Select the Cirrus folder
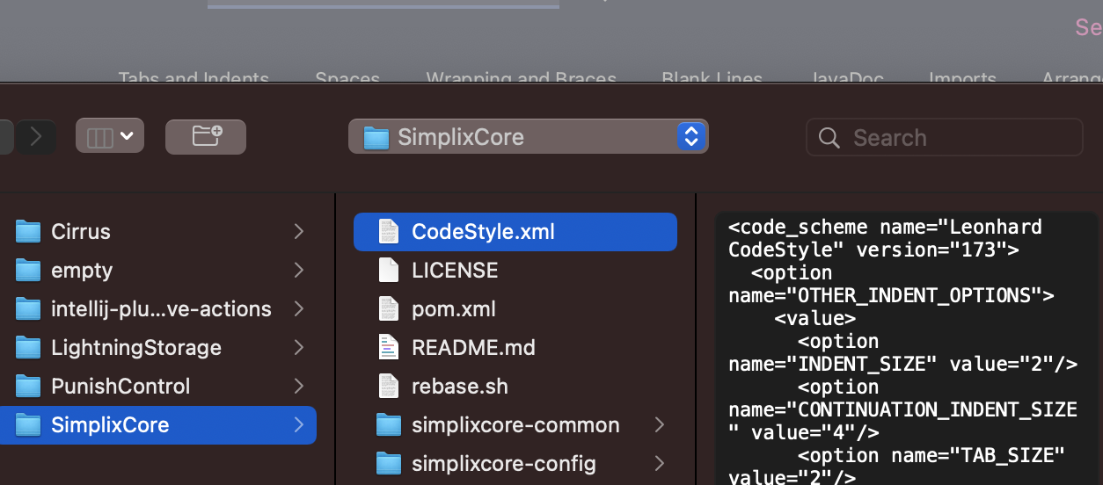Image resolution: width=1103 pixels, height=485 pixels. (x=81, y=232)
